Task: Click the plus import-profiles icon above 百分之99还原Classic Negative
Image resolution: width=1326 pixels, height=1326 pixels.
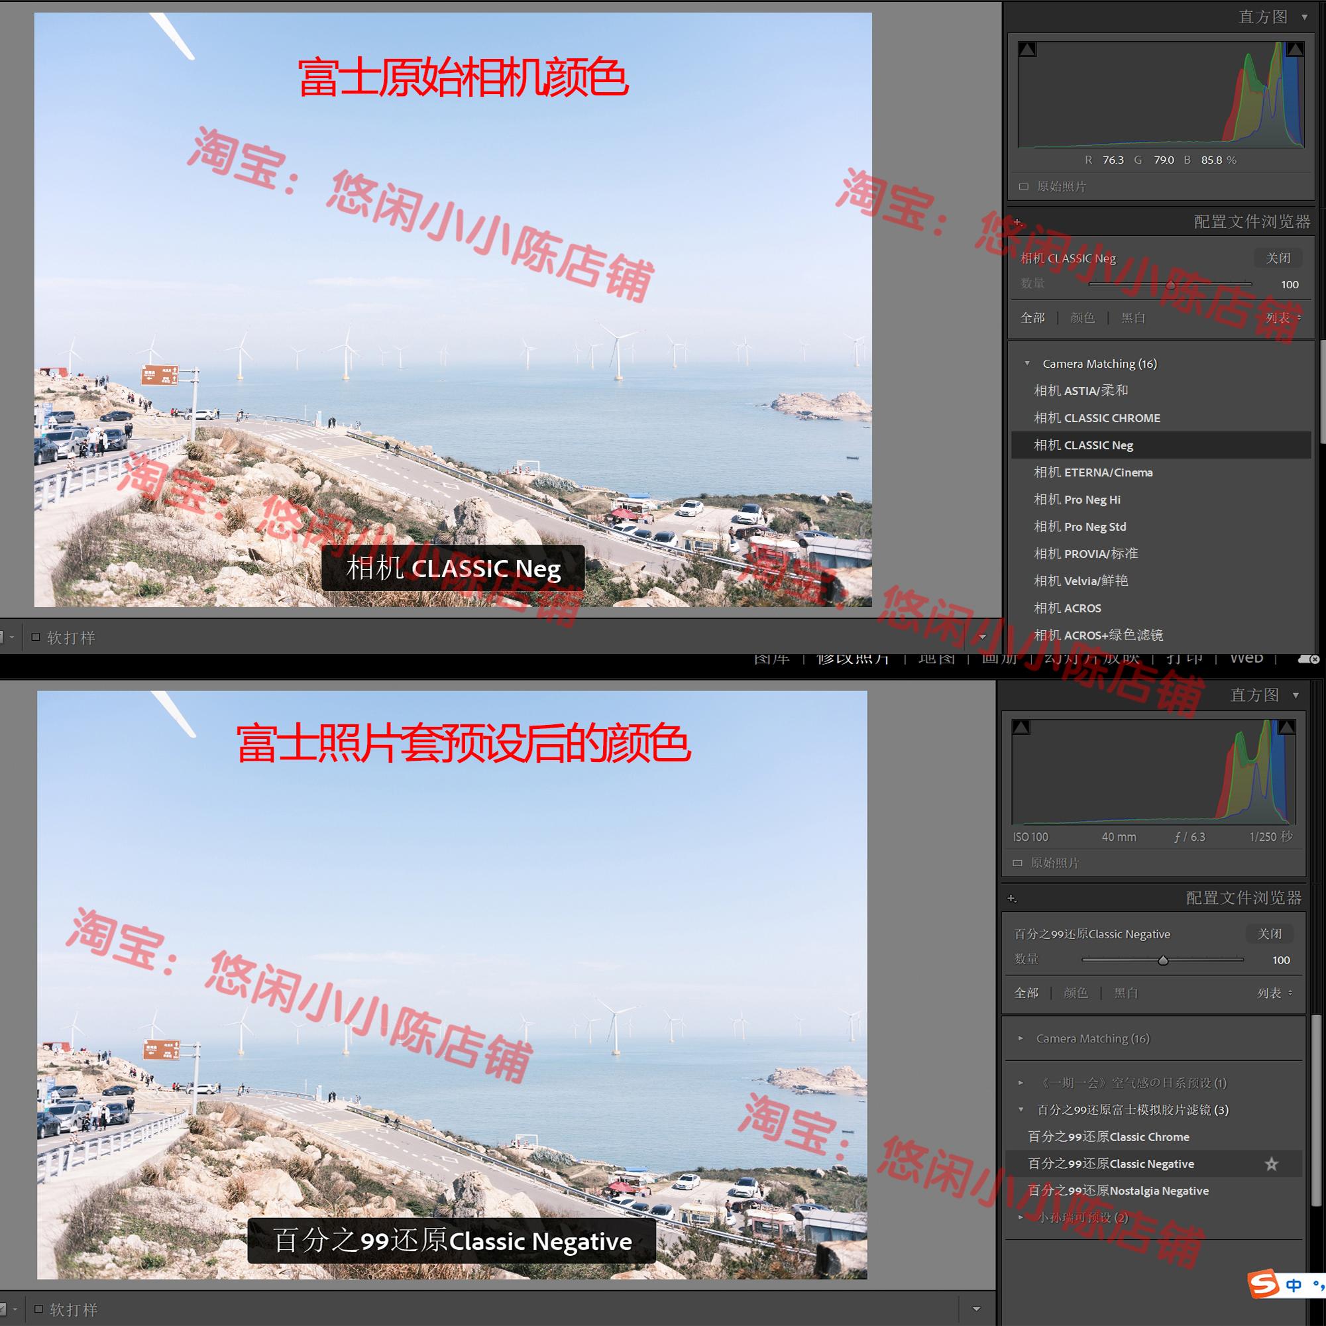Action: [x=1012, y=899]
